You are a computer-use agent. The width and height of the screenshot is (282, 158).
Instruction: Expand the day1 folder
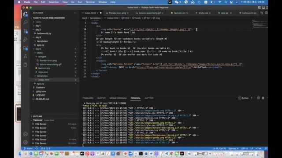[38, 25]
